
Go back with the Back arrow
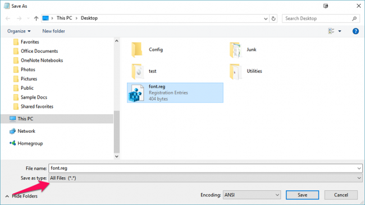tap(8, 18)
